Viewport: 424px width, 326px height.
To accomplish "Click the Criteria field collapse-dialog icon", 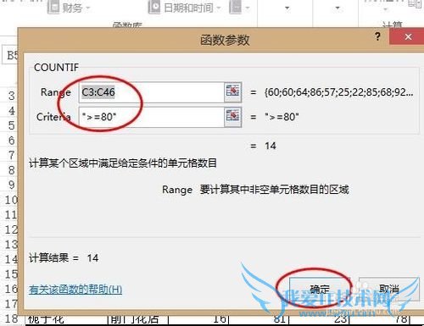I will tap(233, 117).
